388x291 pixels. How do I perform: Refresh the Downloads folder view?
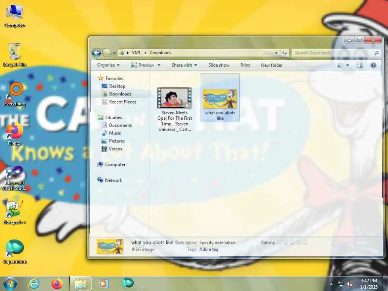pyautogui.click(x=285, y=53)
